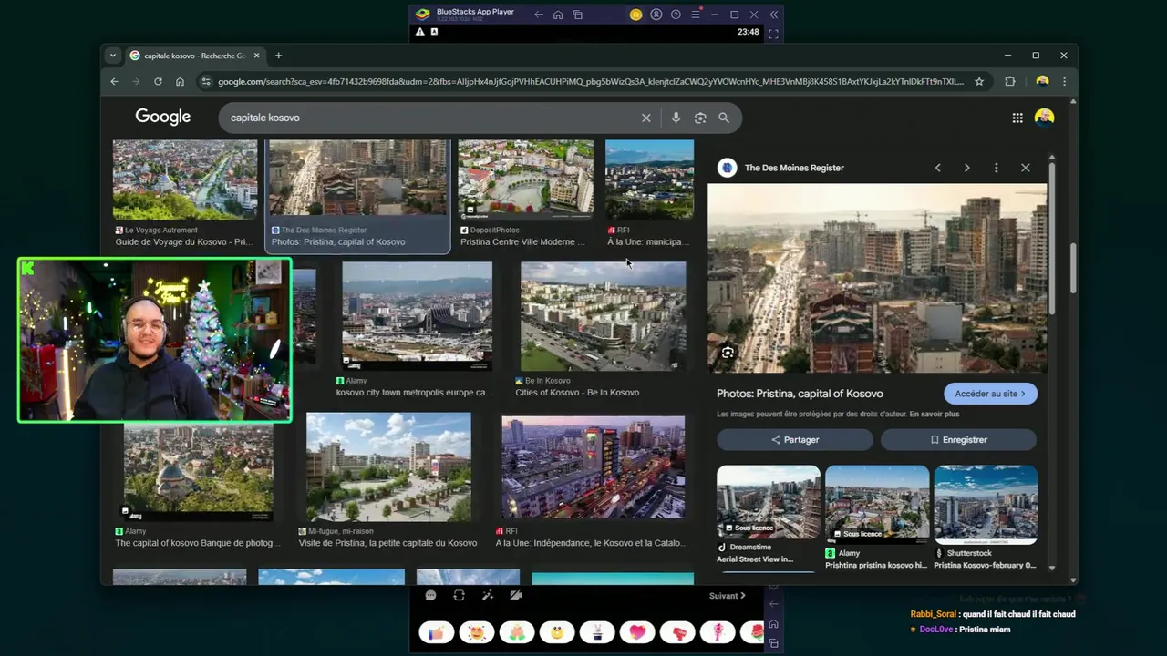Click the Chrome address bar URL
The height and width of the screenshot is (656, 1167).
click(x=590, y=81)
